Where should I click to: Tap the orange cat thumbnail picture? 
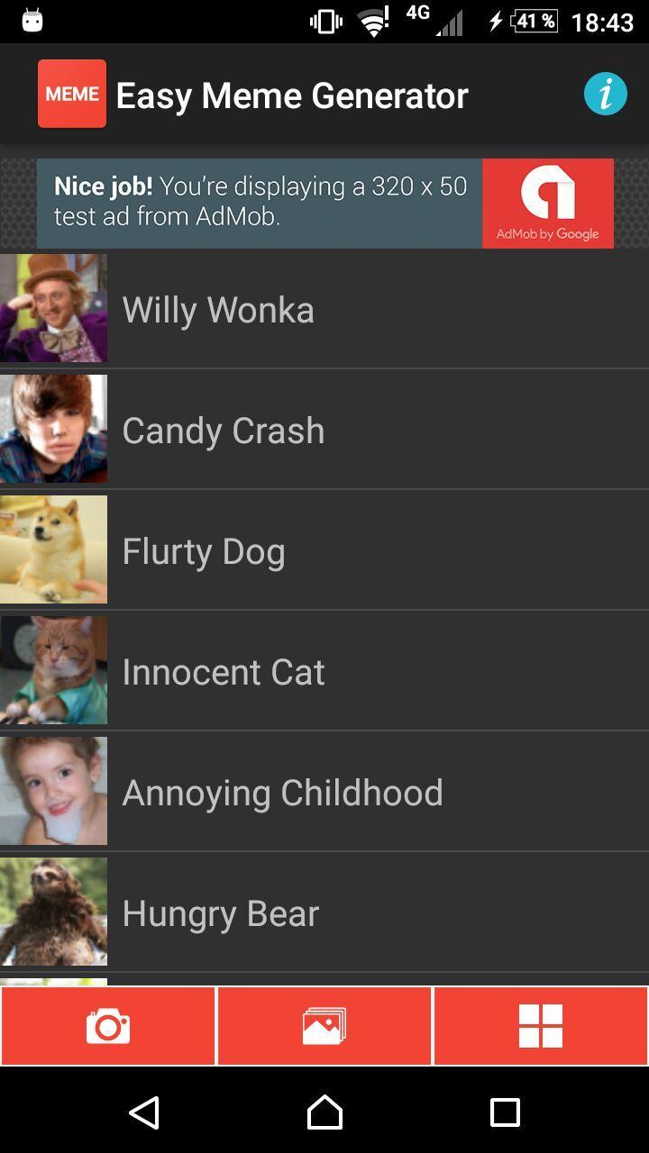[x=53, y=670]
